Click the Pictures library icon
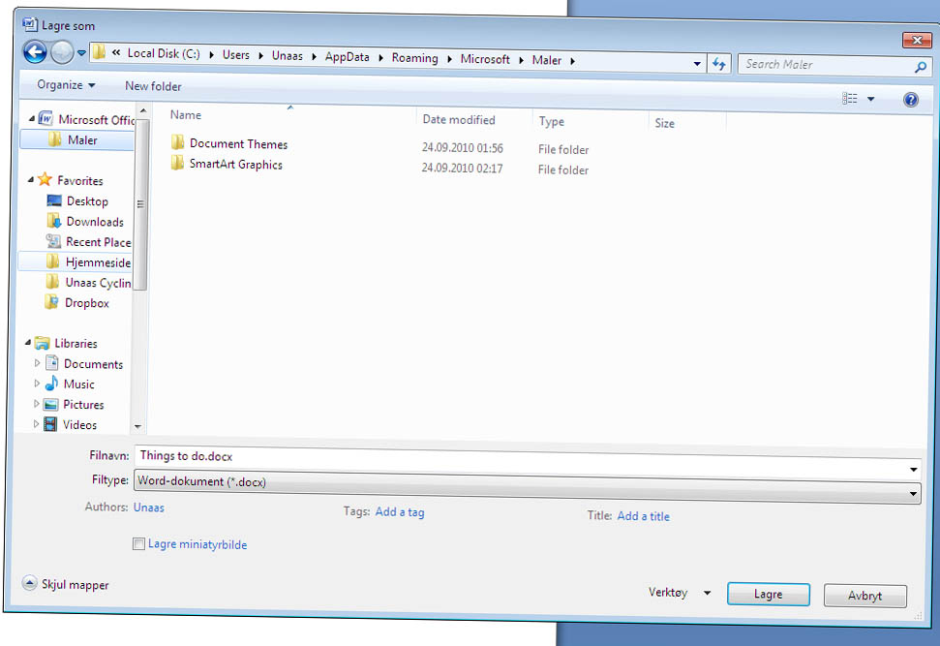Viewport: 940px width, 646px height. pos(51,404)
